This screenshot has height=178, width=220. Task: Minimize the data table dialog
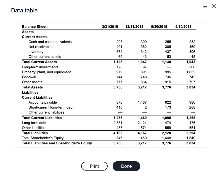[x=205, y=7]
